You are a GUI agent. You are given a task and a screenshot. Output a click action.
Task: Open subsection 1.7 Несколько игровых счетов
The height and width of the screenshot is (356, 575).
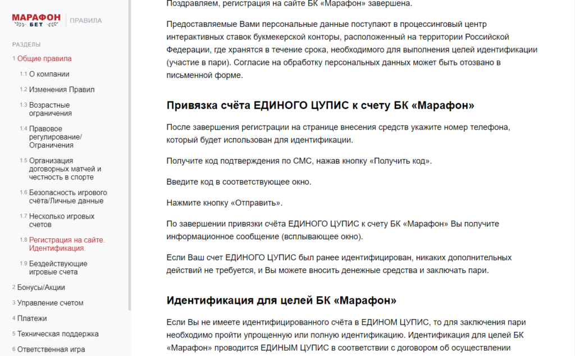62,220
